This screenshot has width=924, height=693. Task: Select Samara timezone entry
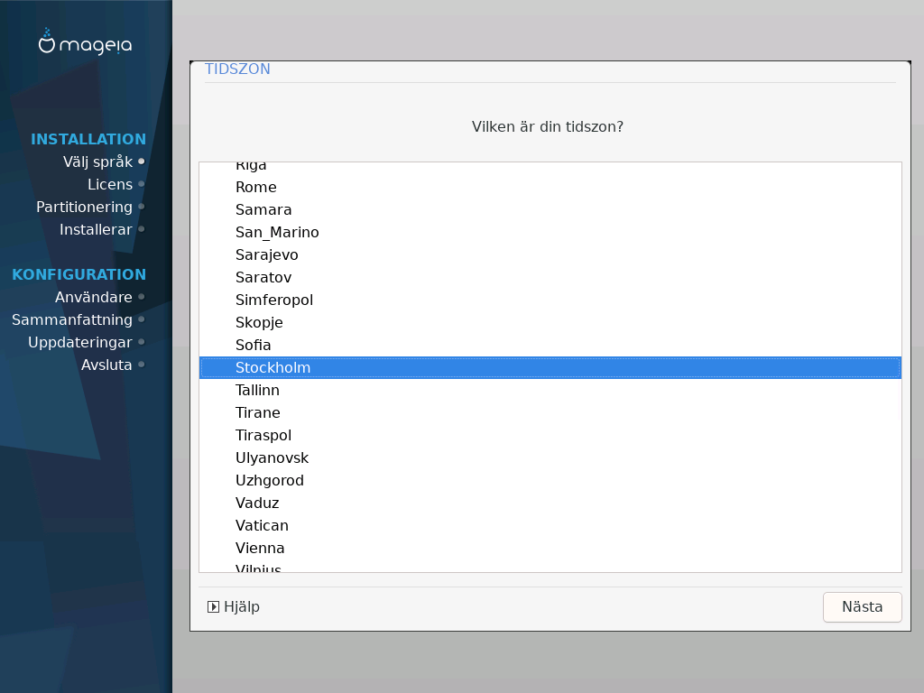(263, 209)
